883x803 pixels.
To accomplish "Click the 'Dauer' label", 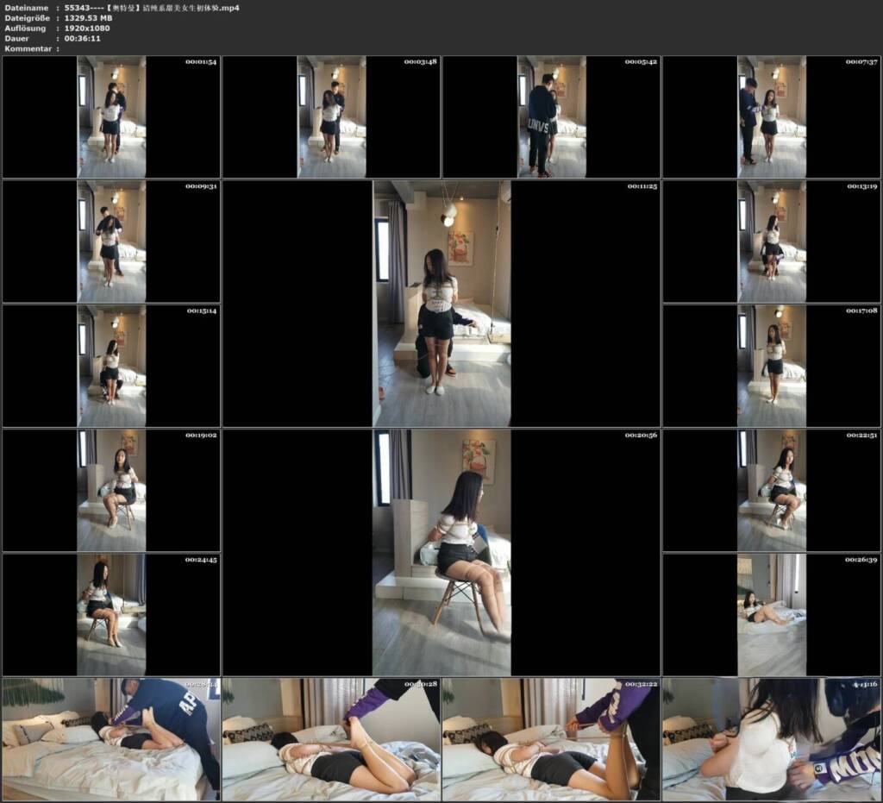I will tap(17, 38).
